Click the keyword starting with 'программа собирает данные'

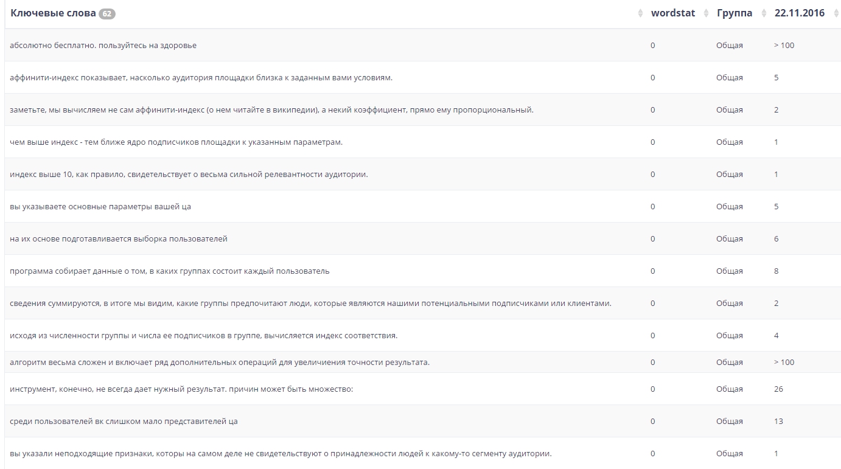[169, 271]
